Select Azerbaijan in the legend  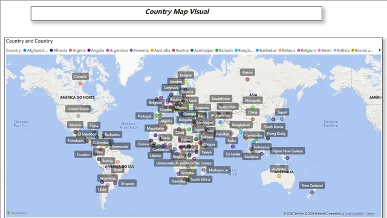pyautogui.click(x=202, y=50)
